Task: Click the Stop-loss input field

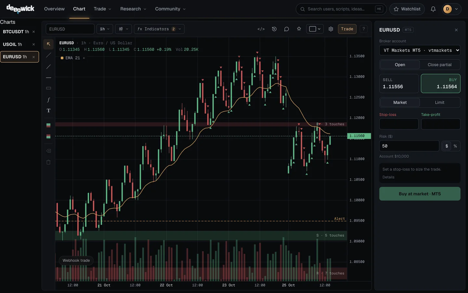Action: tap(399, 124)
